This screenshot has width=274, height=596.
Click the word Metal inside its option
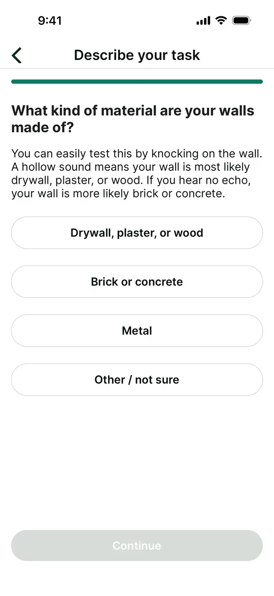pos(137,331)
